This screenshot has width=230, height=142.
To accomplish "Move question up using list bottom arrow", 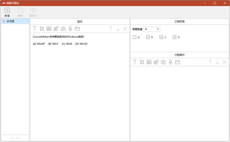I will coord(12,138).
